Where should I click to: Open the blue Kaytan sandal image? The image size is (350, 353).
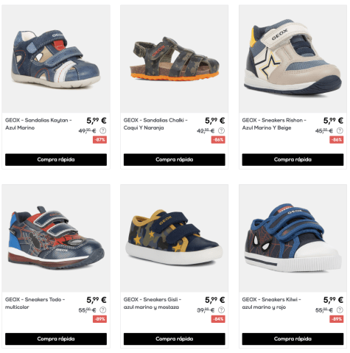[x=56, y=59]
